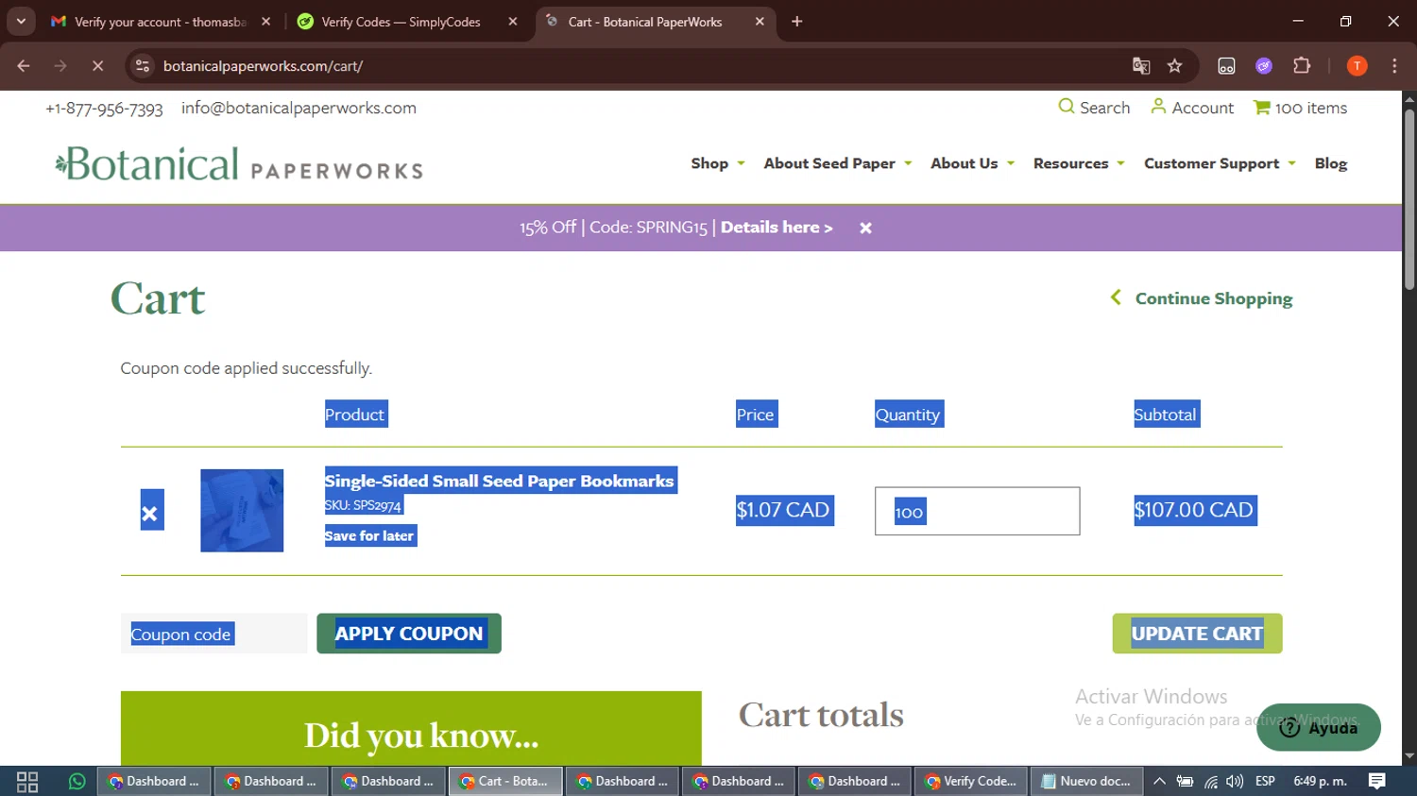Open the Details here promo link
This screenshot has width=1417, height=796.
777,228
